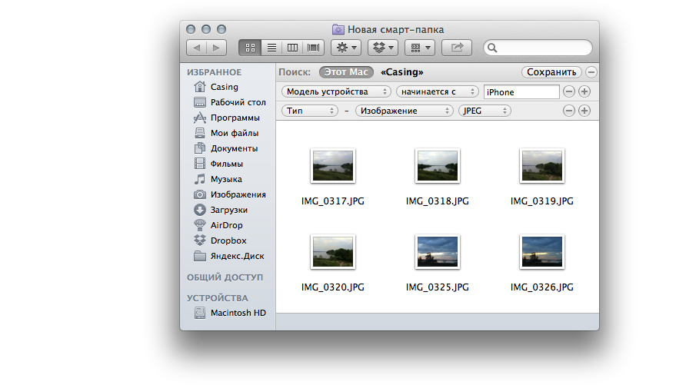This screenshot has width=686, height=385.
Task: Open the gear Action menu
Action: pos(345,48)
